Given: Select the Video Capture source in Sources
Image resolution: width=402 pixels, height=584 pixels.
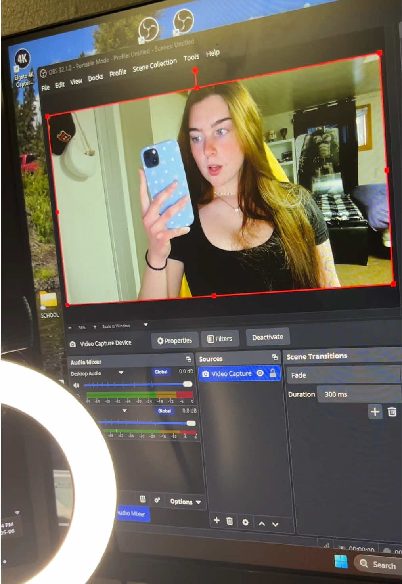Looking at the screenshot, I should [x=239, y=373].
